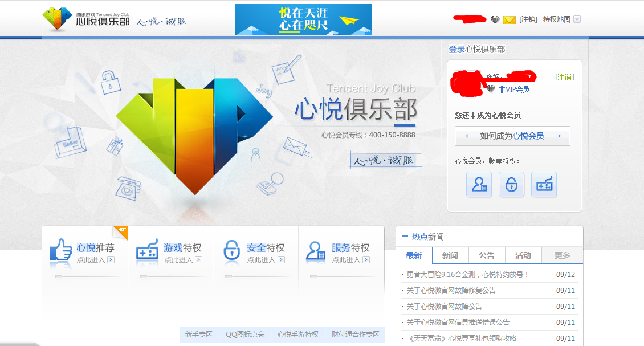Viewport: 644px width, 346px height.
Task: Click the padlock 安全特权 icon
Action: [231, 250]
